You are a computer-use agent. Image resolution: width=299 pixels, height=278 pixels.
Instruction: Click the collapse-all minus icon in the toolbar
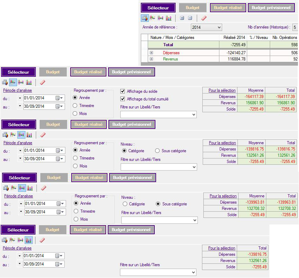pyautogui.click(x=190, y=18)
